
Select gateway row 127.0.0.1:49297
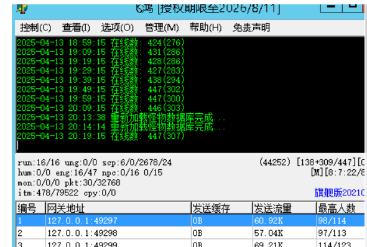(x=190, y=220)
